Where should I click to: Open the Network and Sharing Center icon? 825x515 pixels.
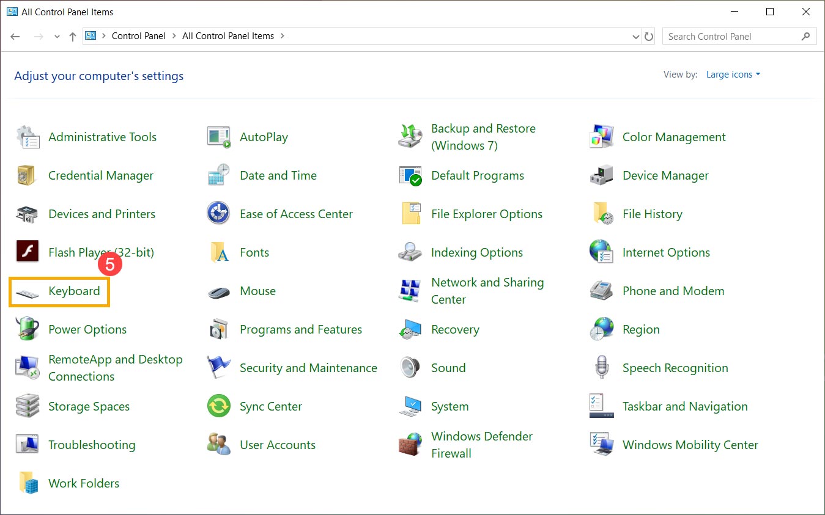click(x=410, y=291)
